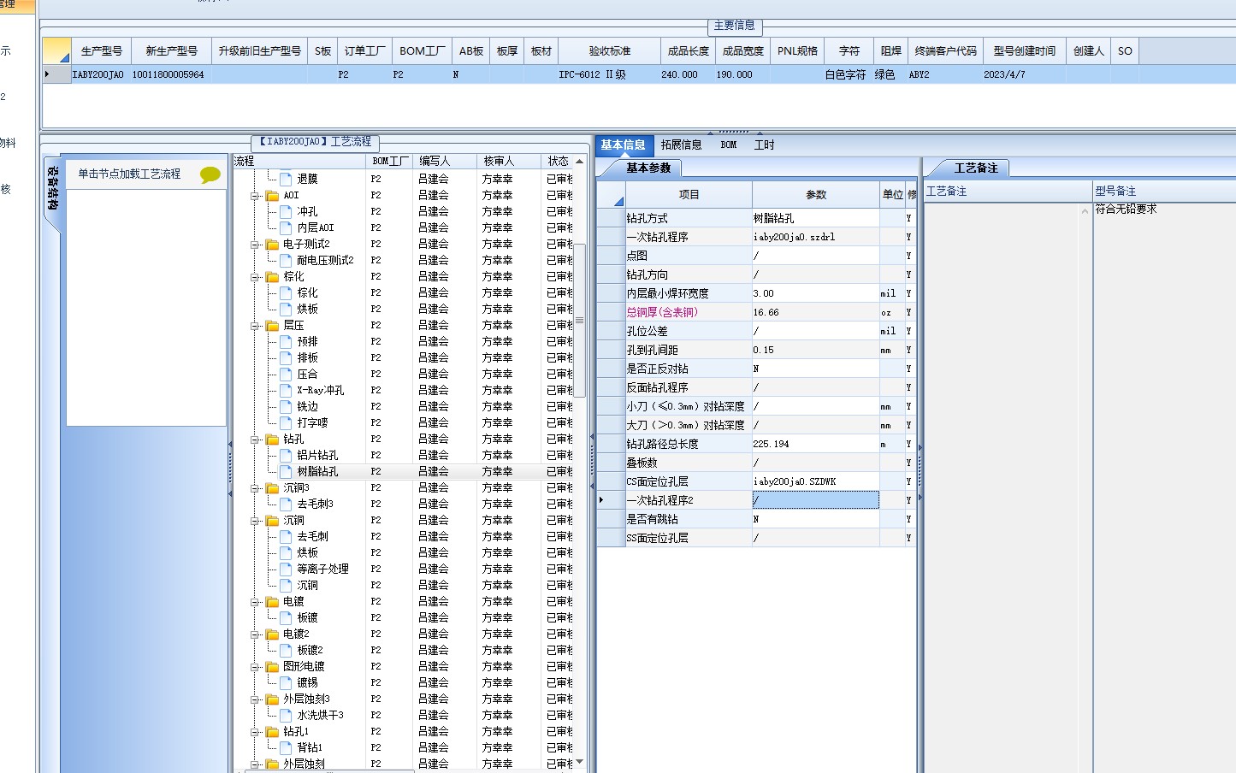Collapse the 棕化 folder tree node
Viewport: 1236px width, 773px height.
(254, 277)
